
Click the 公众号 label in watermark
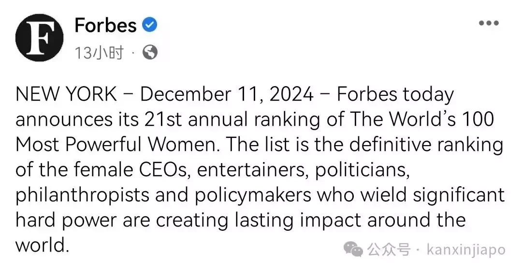click(389, 249)
